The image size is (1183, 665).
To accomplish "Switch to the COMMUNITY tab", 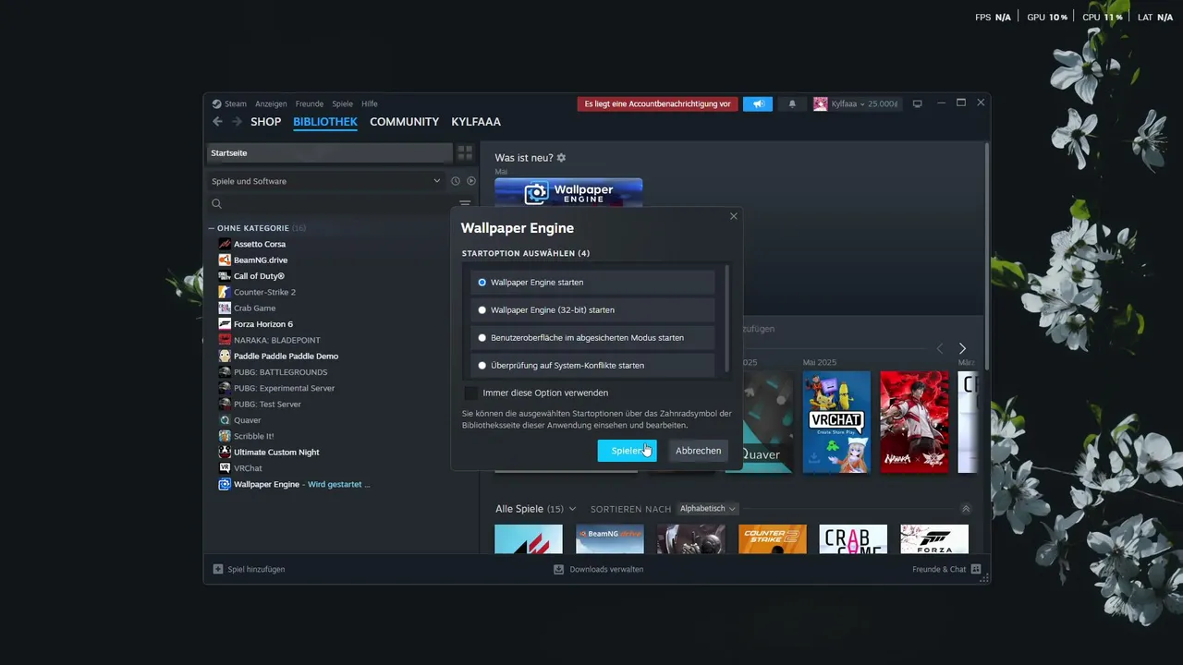I will click(404, 122).
